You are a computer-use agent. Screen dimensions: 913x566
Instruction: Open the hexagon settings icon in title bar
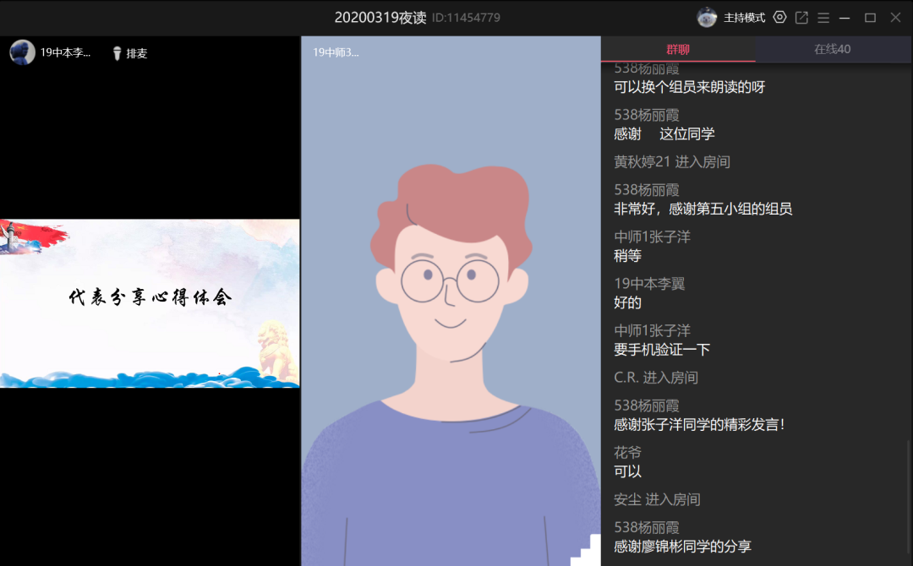tap(779, 17)
